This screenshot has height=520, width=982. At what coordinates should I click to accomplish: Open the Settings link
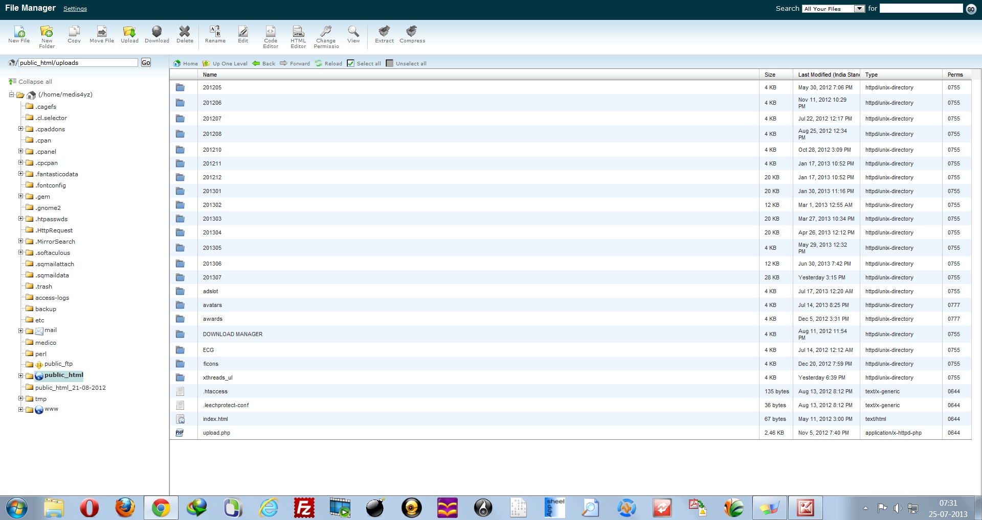pyautogui.click(x=75, y=9)
